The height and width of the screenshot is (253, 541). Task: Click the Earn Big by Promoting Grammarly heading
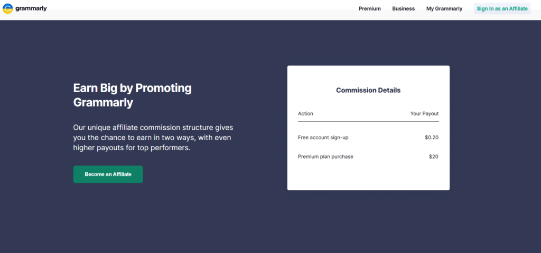pos(132,95)
